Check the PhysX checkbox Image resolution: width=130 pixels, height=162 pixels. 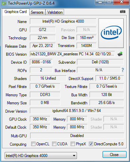[x=73, y=144]
